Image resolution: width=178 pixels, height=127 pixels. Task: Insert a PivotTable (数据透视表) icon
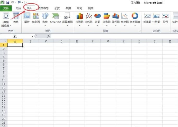coord(6,16)
